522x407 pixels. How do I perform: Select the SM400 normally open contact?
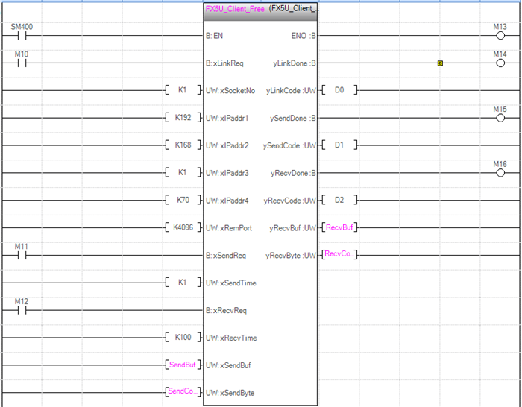coord(22,35)
